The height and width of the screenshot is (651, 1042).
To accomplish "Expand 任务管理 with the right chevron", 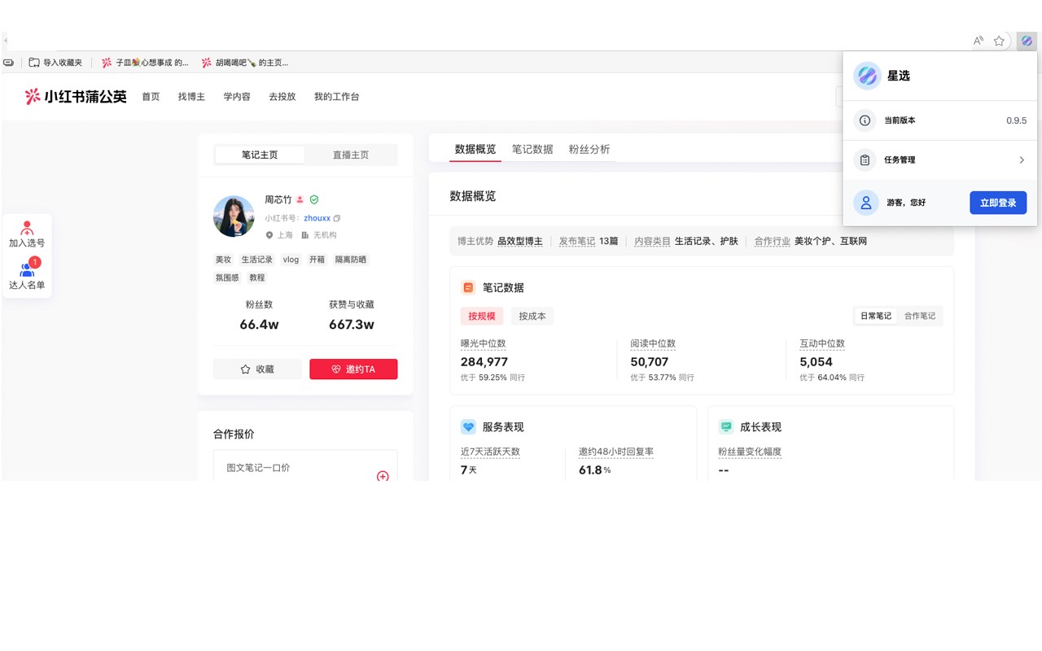I will pos(1022,160).
